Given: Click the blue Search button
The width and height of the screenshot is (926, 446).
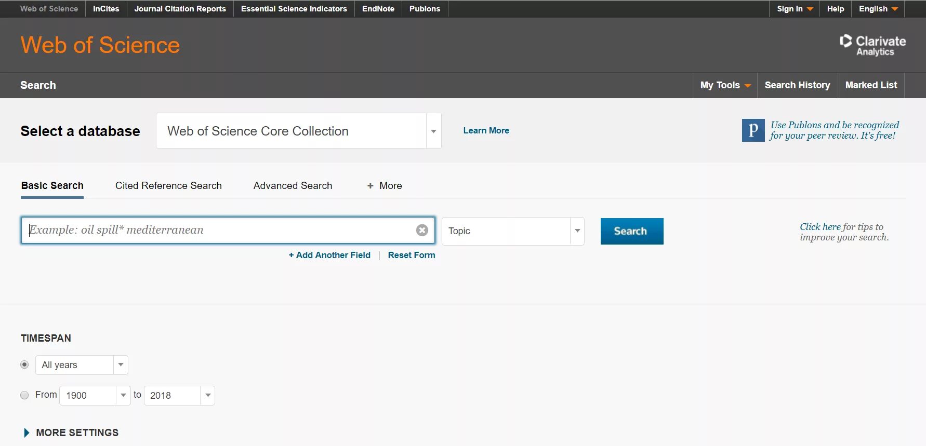Looking at the screenshot, I should point(632,231).
